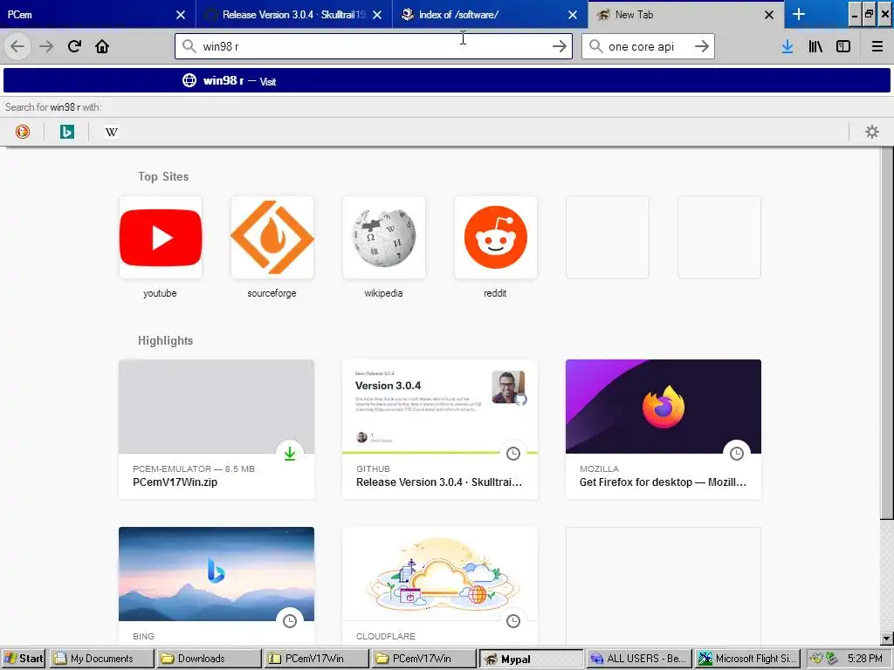Search with DuckDuckGo icon
This screenshot has width=894, height=670.
(22, 132)
